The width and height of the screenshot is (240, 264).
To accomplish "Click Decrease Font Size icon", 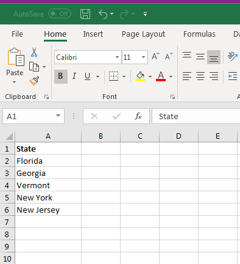I will pyautogui.click(x=169, y=56).
